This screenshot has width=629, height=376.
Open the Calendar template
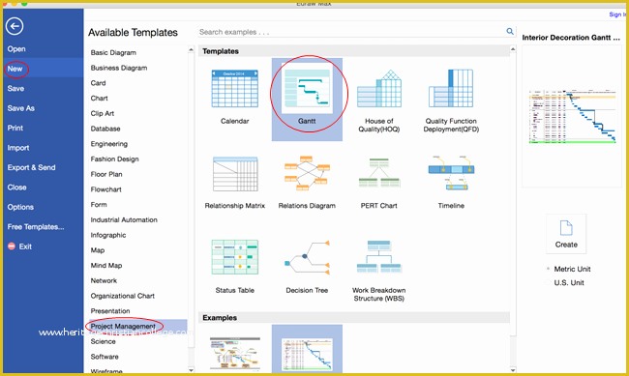pyautogui.click(x=235, y=89)
